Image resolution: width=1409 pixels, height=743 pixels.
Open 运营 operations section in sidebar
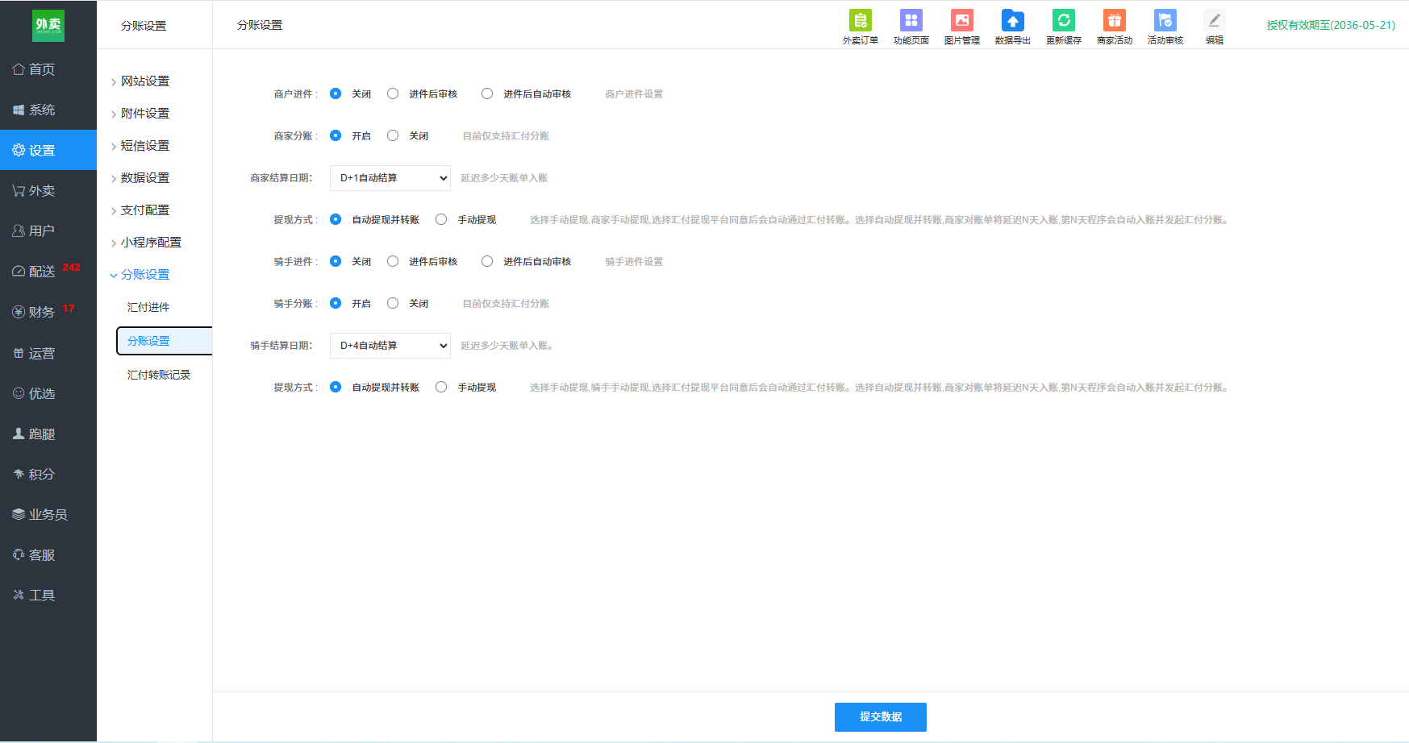coord(48,353)
